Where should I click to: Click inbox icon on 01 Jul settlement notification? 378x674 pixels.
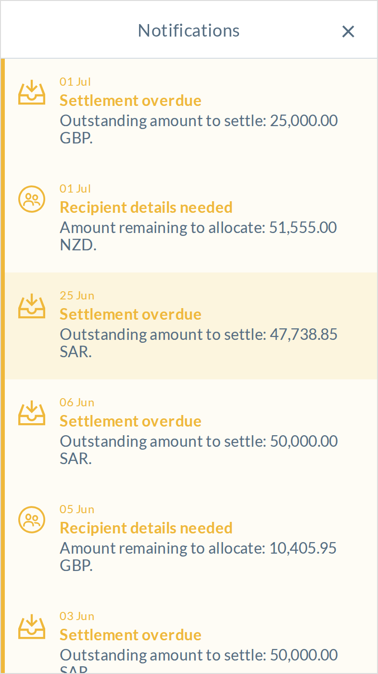(x=32, y=92)
